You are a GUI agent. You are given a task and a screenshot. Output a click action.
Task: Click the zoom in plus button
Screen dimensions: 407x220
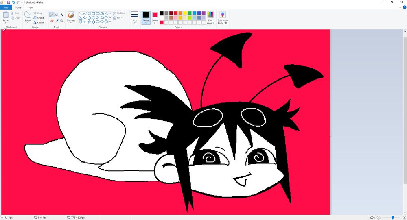click(x=404, y=218)
